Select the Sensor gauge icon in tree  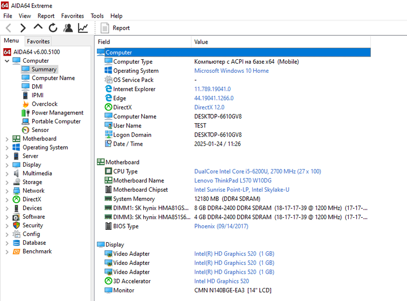[x=26, y=130]
